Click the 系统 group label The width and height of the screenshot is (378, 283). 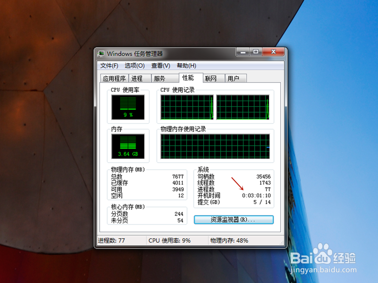(203, 169)
